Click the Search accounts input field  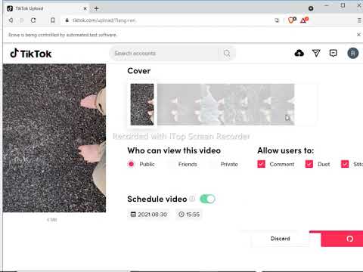164,54
